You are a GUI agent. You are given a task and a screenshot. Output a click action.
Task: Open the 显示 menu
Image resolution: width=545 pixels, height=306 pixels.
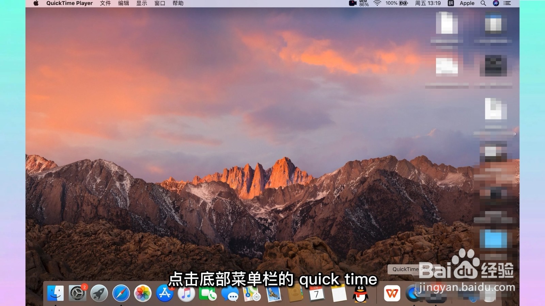[x=142, y=3]
